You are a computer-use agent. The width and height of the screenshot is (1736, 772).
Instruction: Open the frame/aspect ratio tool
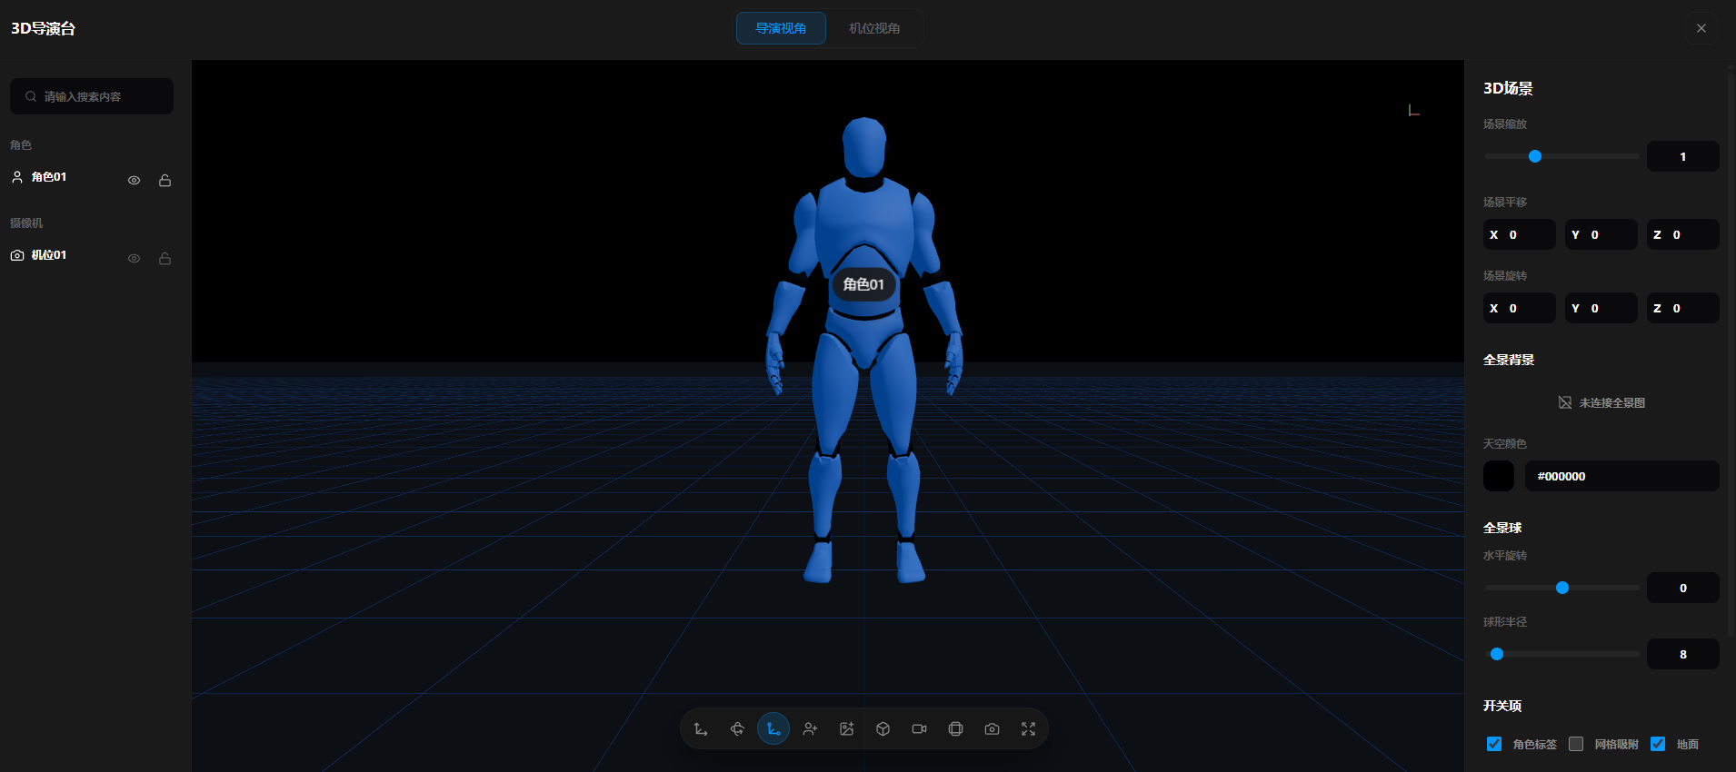point(955,729)
